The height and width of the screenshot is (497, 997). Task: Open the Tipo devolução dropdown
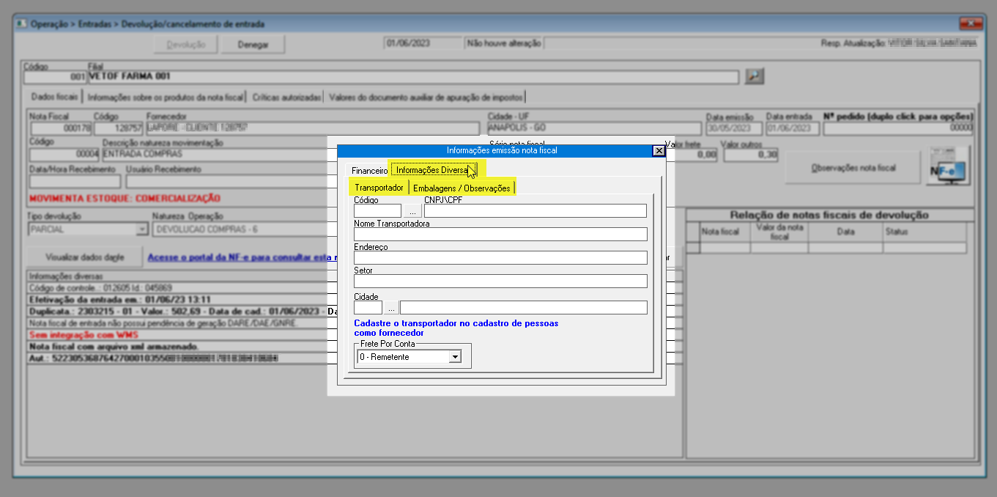[142, 229]
